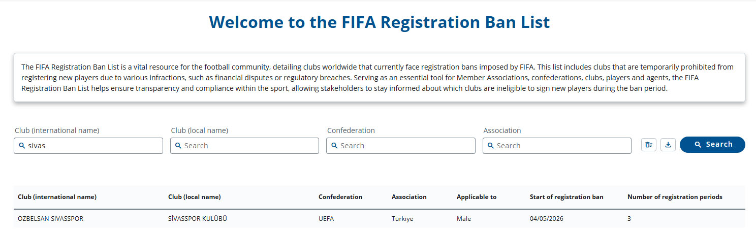Sort by Confederation column header
Screen dimensions: 756x232
pos(340,197)
